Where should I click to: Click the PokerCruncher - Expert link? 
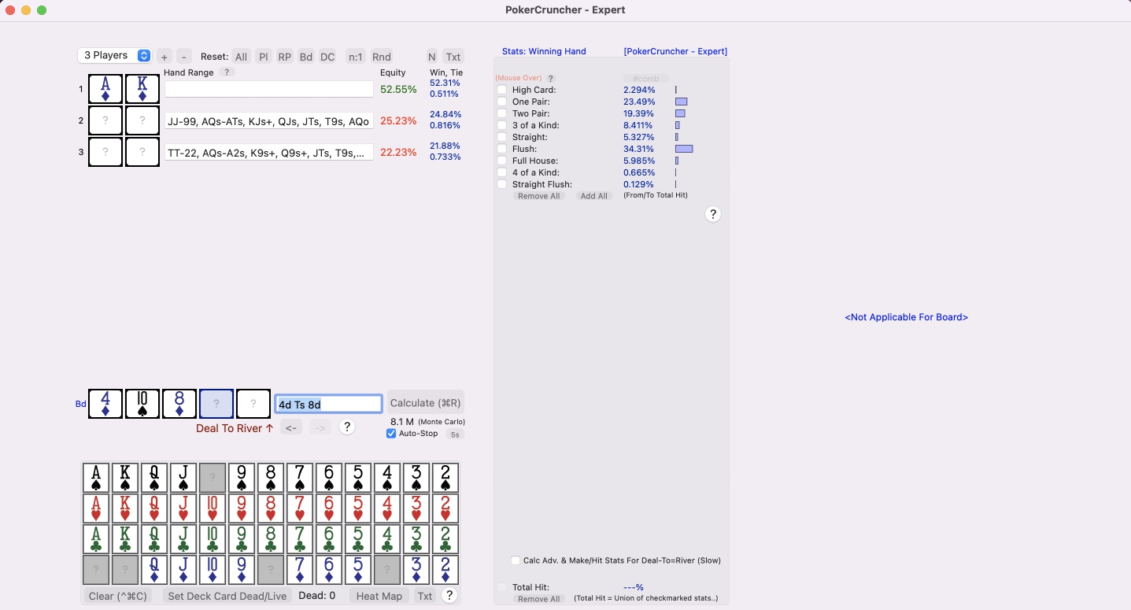point(675,51)
